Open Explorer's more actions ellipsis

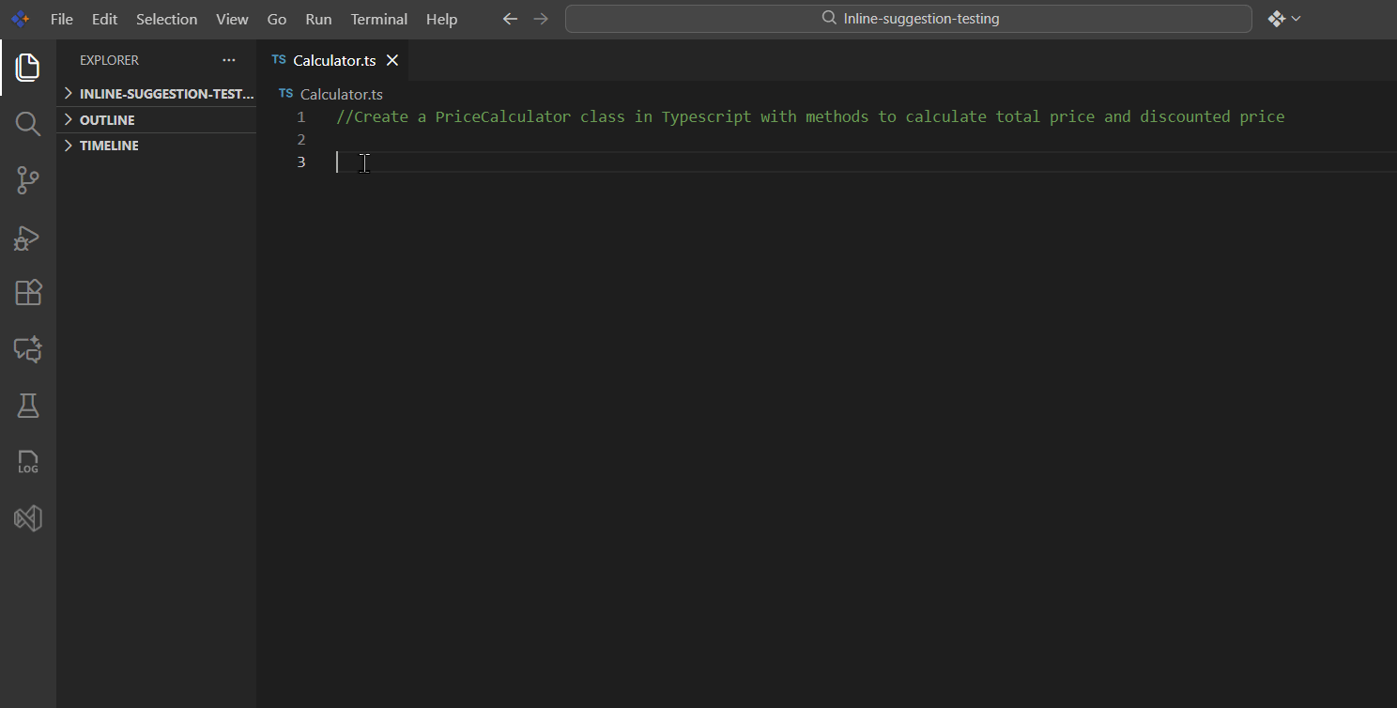point(229,60)
